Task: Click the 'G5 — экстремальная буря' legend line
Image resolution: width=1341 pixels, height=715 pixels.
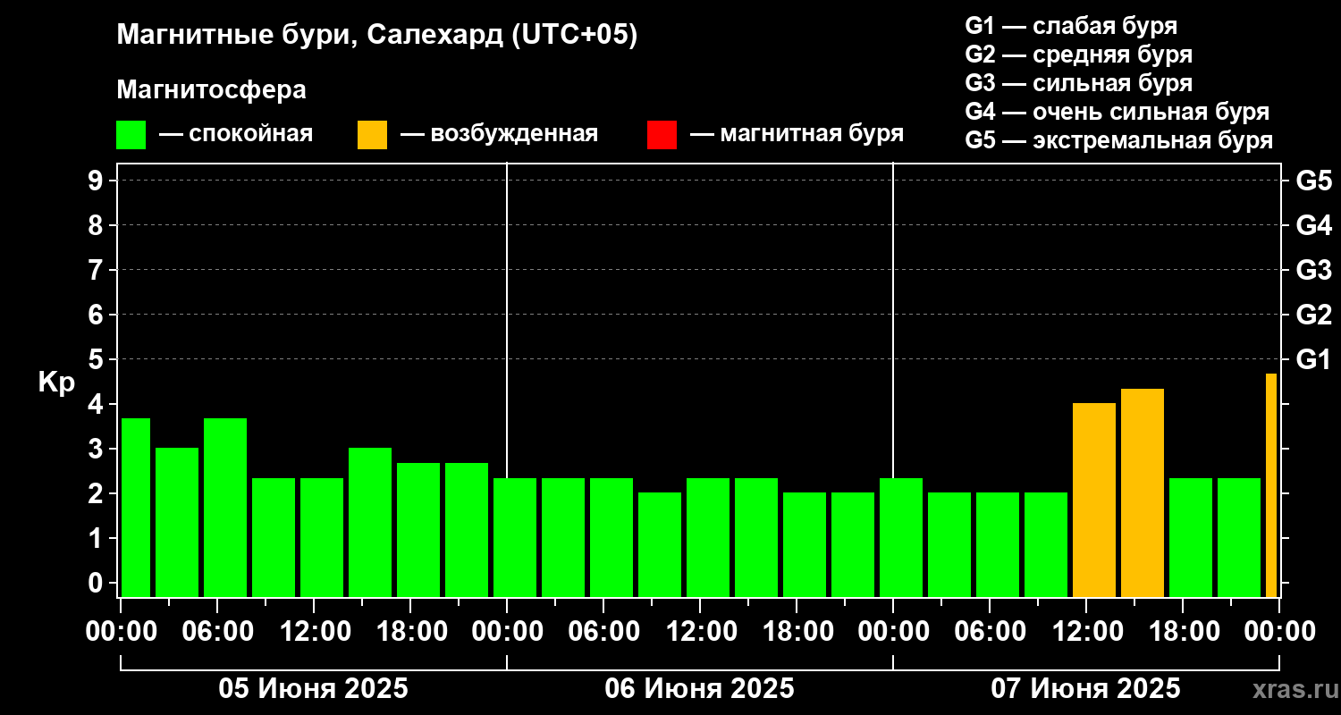Action: coord(1118,141)
